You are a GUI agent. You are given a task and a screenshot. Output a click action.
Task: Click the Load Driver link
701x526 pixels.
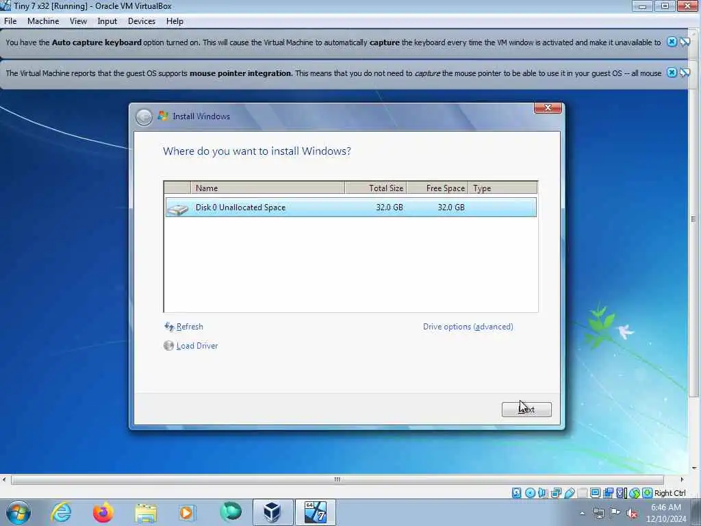197,346
